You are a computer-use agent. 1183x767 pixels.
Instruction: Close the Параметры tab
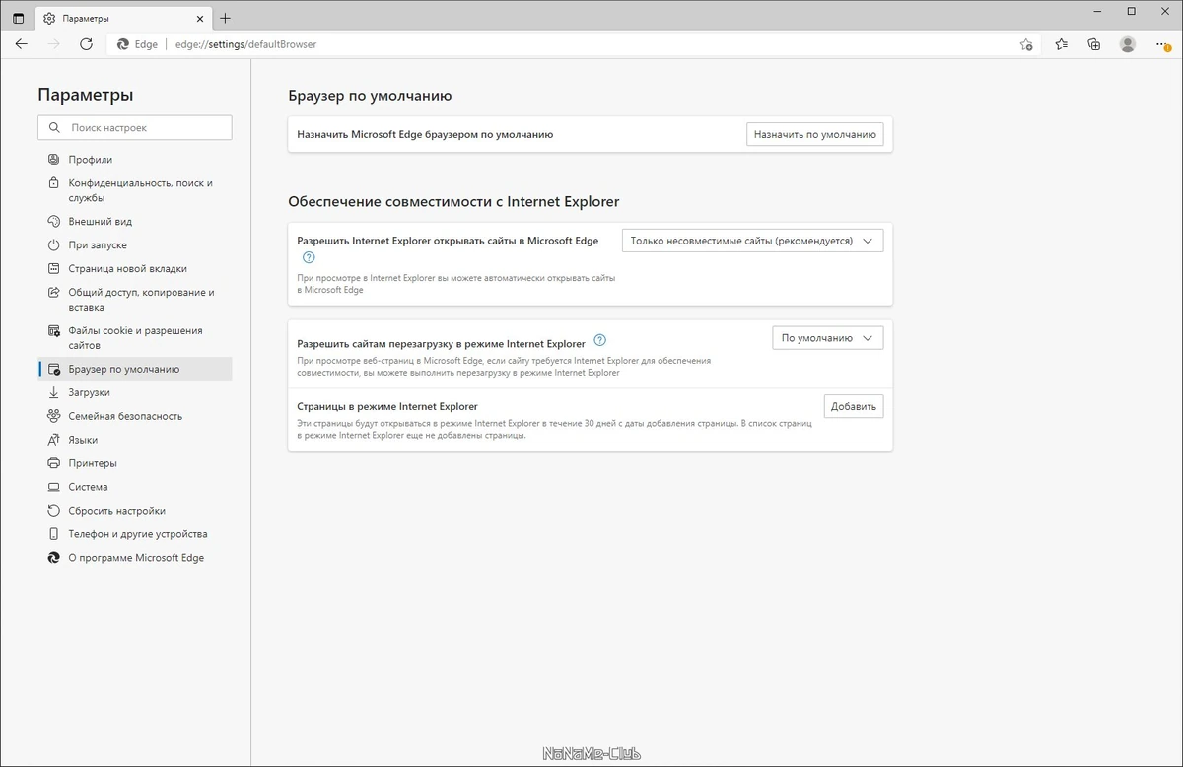[199, 18]
